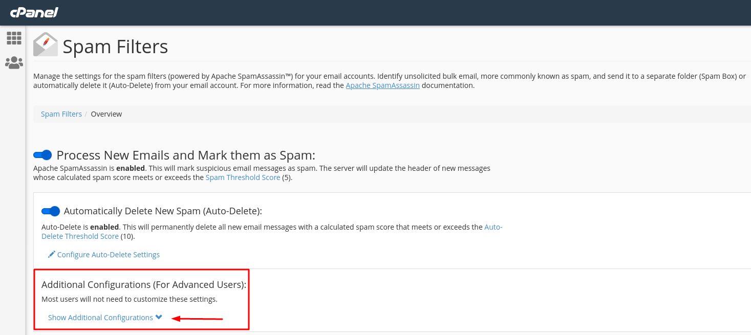Select the Overview breadcrumb text

(106, 114)
